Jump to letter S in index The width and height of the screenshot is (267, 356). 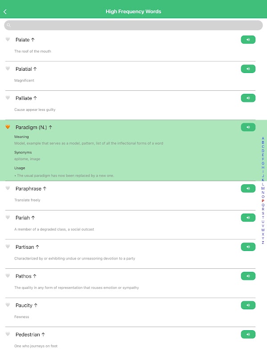pyautogui.click(x=263, y=213)
